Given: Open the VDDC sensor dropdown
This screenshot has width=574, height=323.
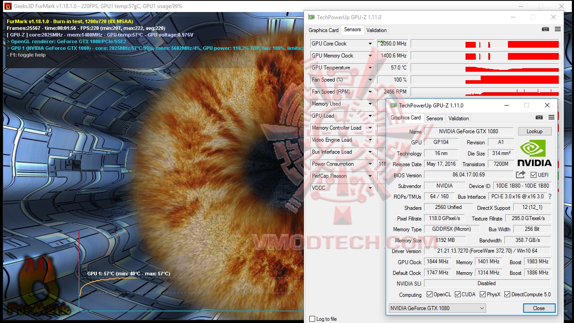Looking at the screenshot, I should (x=370, y=188).
